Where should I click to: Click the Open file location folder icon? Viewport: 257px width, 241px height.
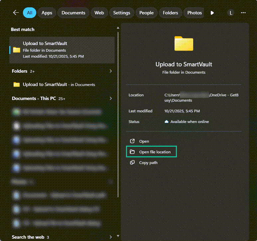132,152
